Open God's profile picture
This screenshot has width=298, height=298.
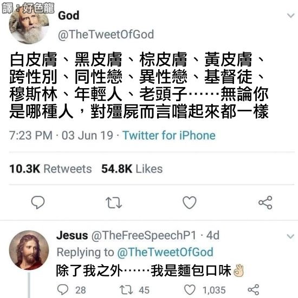(29, 25)
